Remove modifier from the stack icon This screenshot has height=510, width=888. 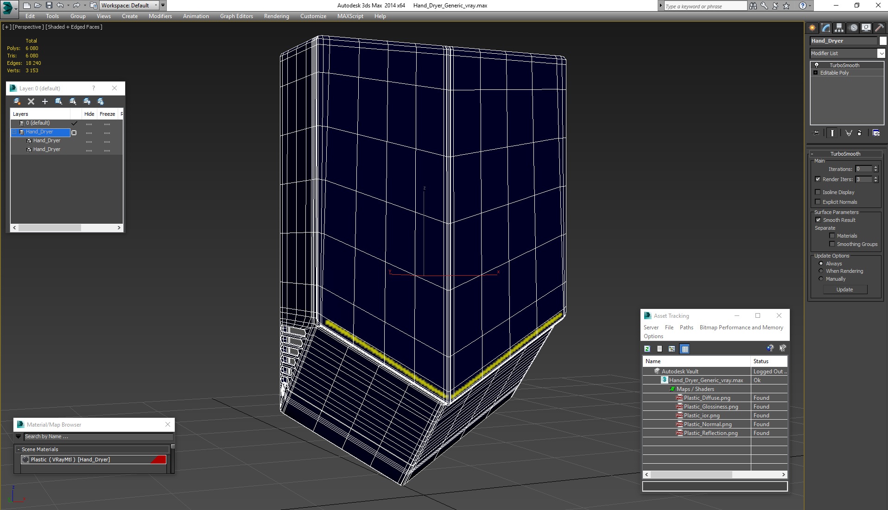[x=860, y=133]
